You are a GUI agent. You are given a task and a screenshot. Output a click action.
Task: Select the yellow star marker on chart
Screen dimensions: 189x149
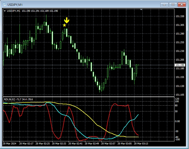(x=64, y=25)
